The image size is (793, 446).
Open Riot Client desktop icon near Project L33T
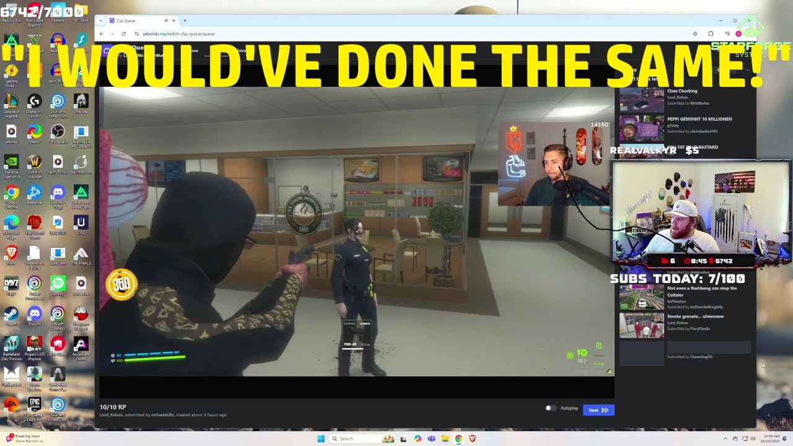(x=58, y=346)
